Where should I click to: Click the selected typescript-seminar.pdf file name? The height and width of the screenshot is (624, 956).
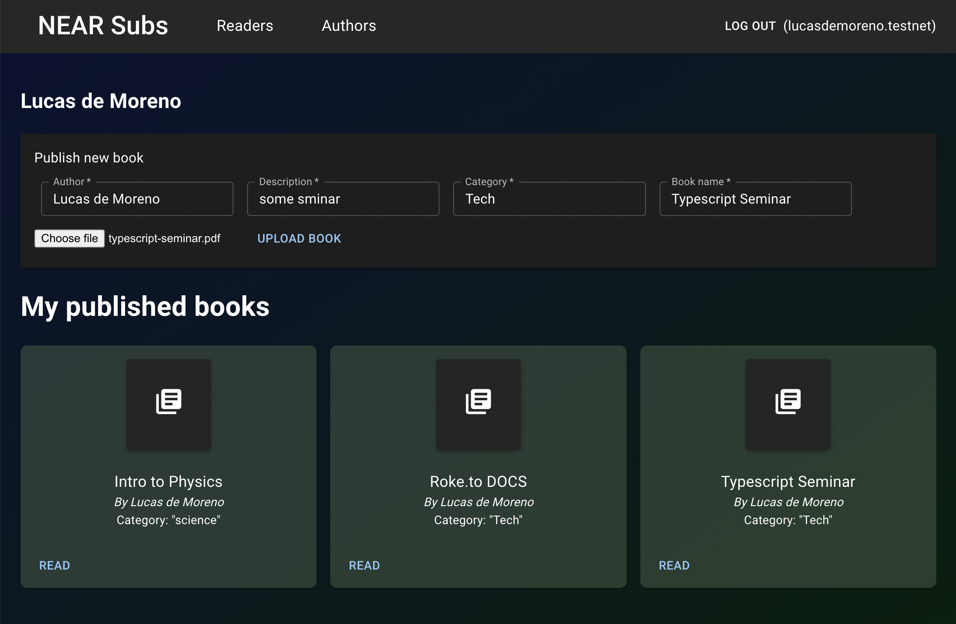(x=164, y=238)
